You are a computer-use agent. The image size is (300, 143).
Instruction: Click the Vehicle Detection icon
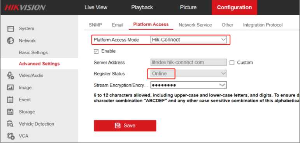(x=11, y=124)
